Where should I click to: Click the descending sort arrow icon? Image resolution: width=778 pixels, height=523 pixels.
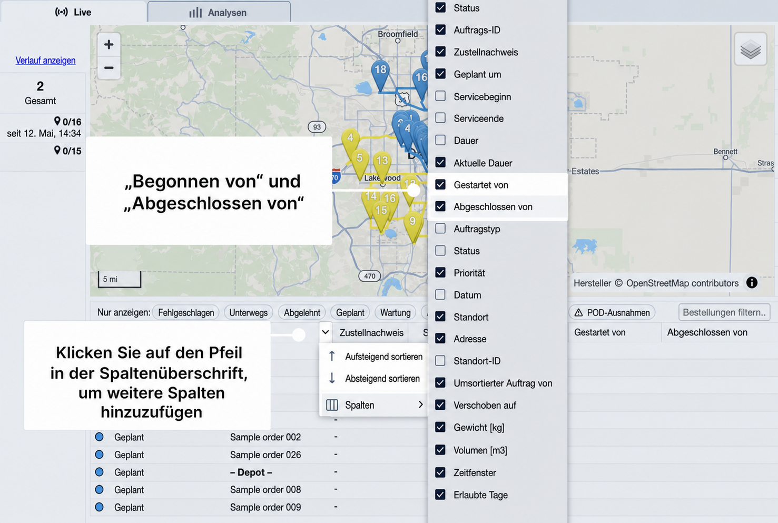332,378
